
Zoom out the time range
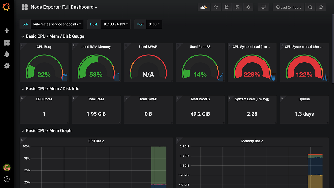click(x=310, y=7)
